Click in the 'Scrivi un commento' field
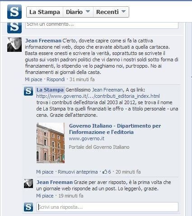Viewport: 192px width, 216px height. (102, 25)
